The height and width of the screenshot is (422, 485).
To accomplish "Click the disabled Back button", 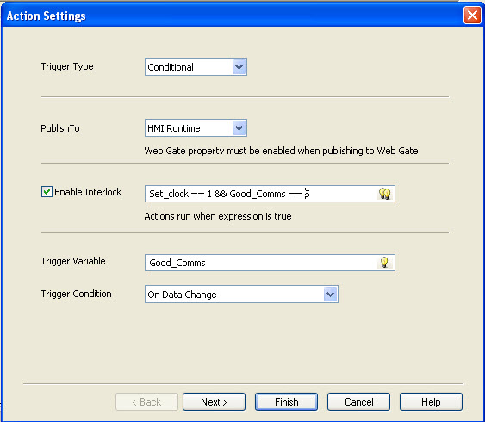I will click(146, 402).
